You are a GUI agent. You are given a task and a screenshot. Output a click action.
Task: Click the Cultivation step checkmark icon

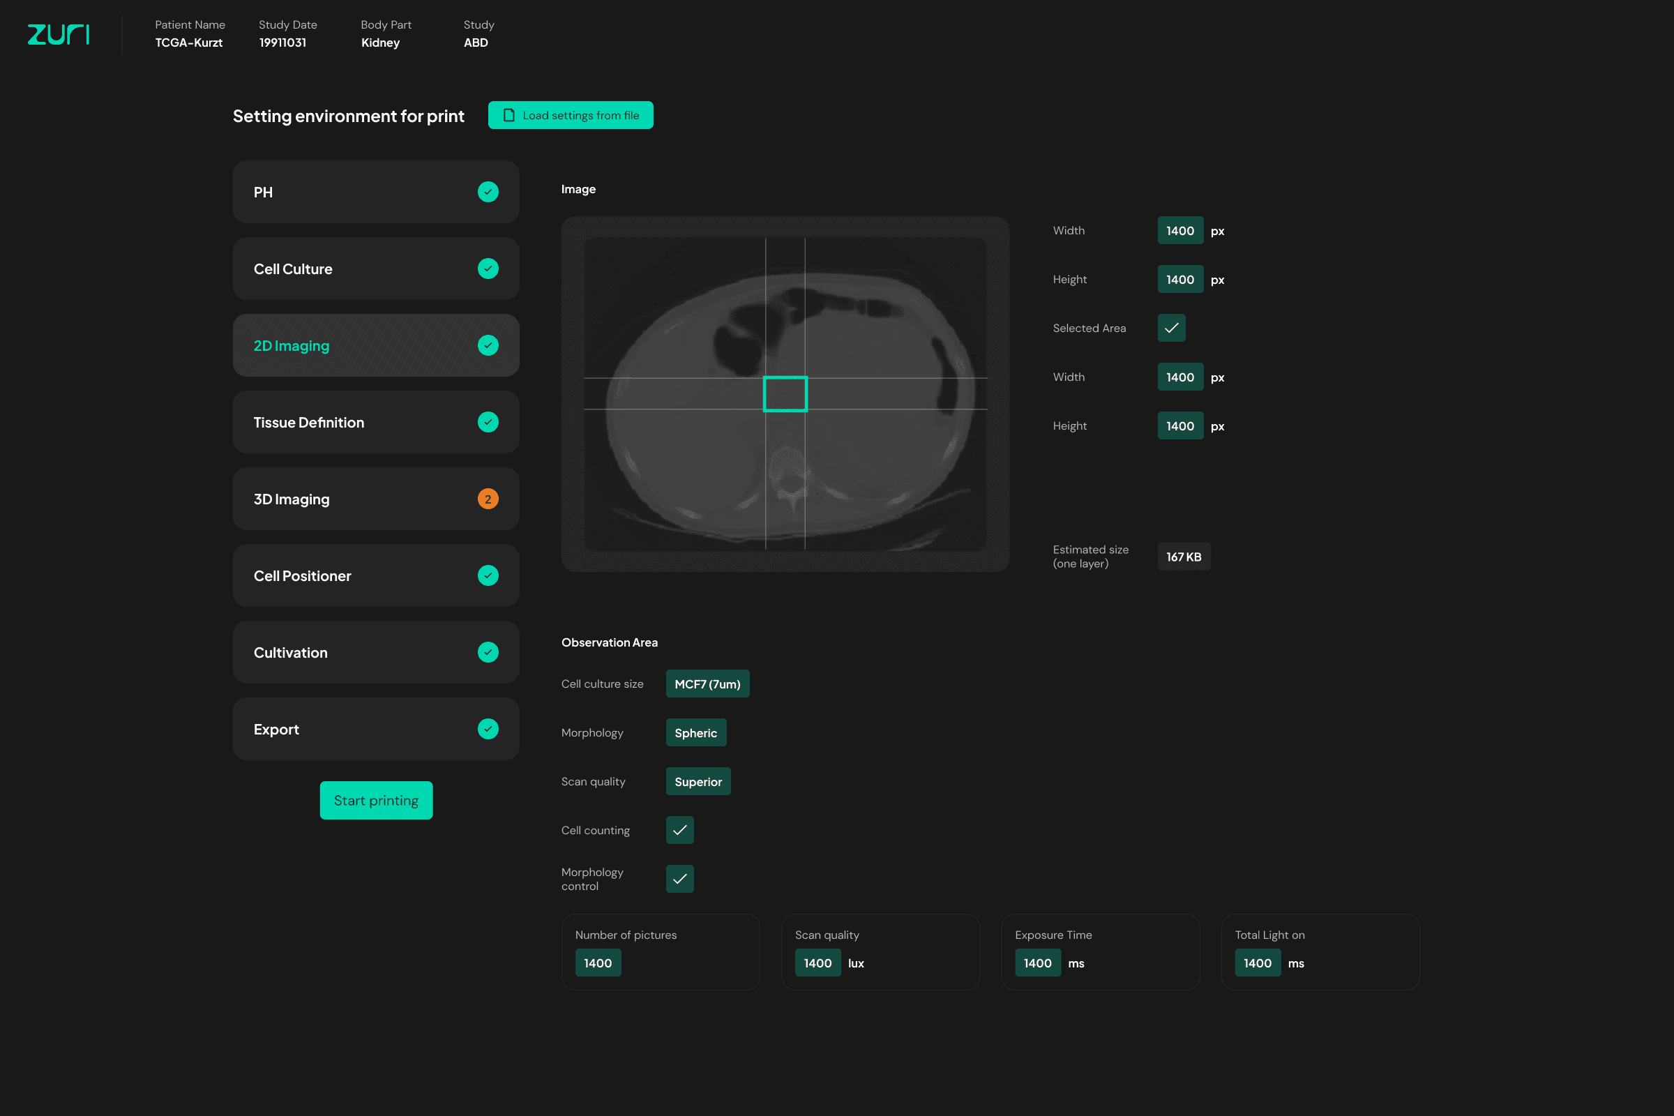coord(488,653)
